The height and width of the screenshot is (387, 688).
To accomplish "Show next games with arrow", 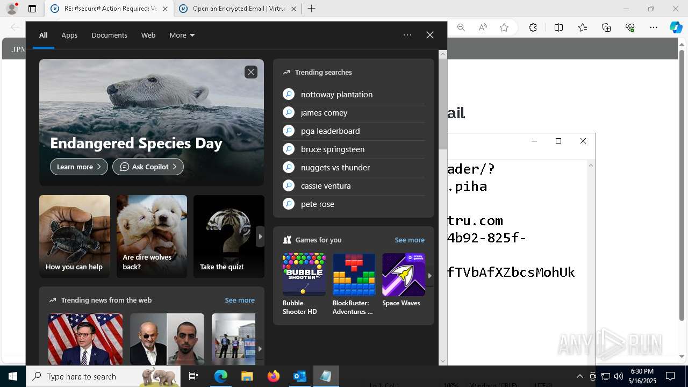I will pyautogui.click(x=429, y=275).
